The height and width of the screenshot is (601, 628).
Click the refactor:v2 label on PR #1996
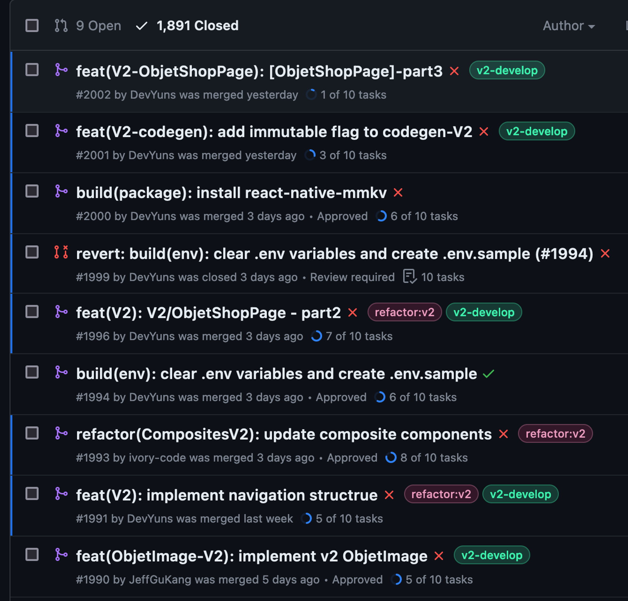(x=404, y=312)
